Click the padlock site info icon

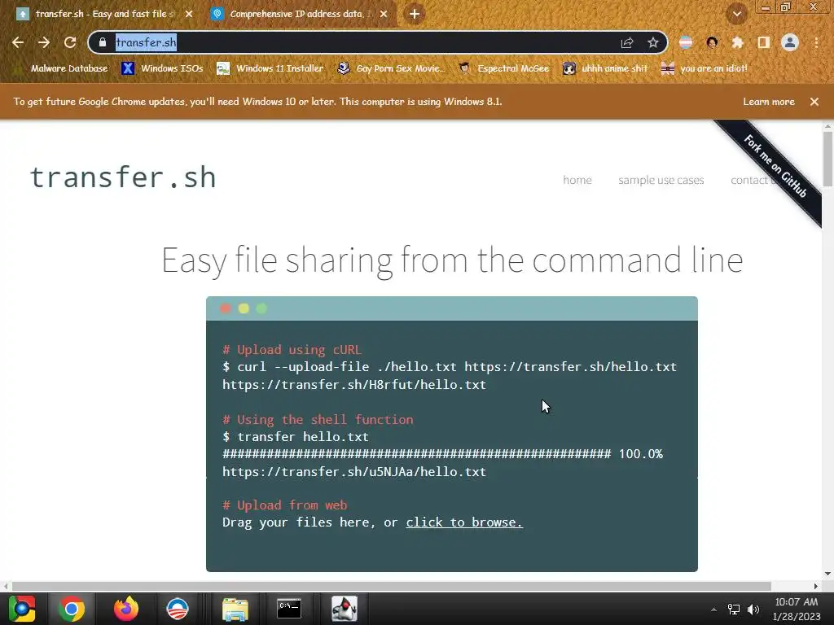click(x=103, y=42)
